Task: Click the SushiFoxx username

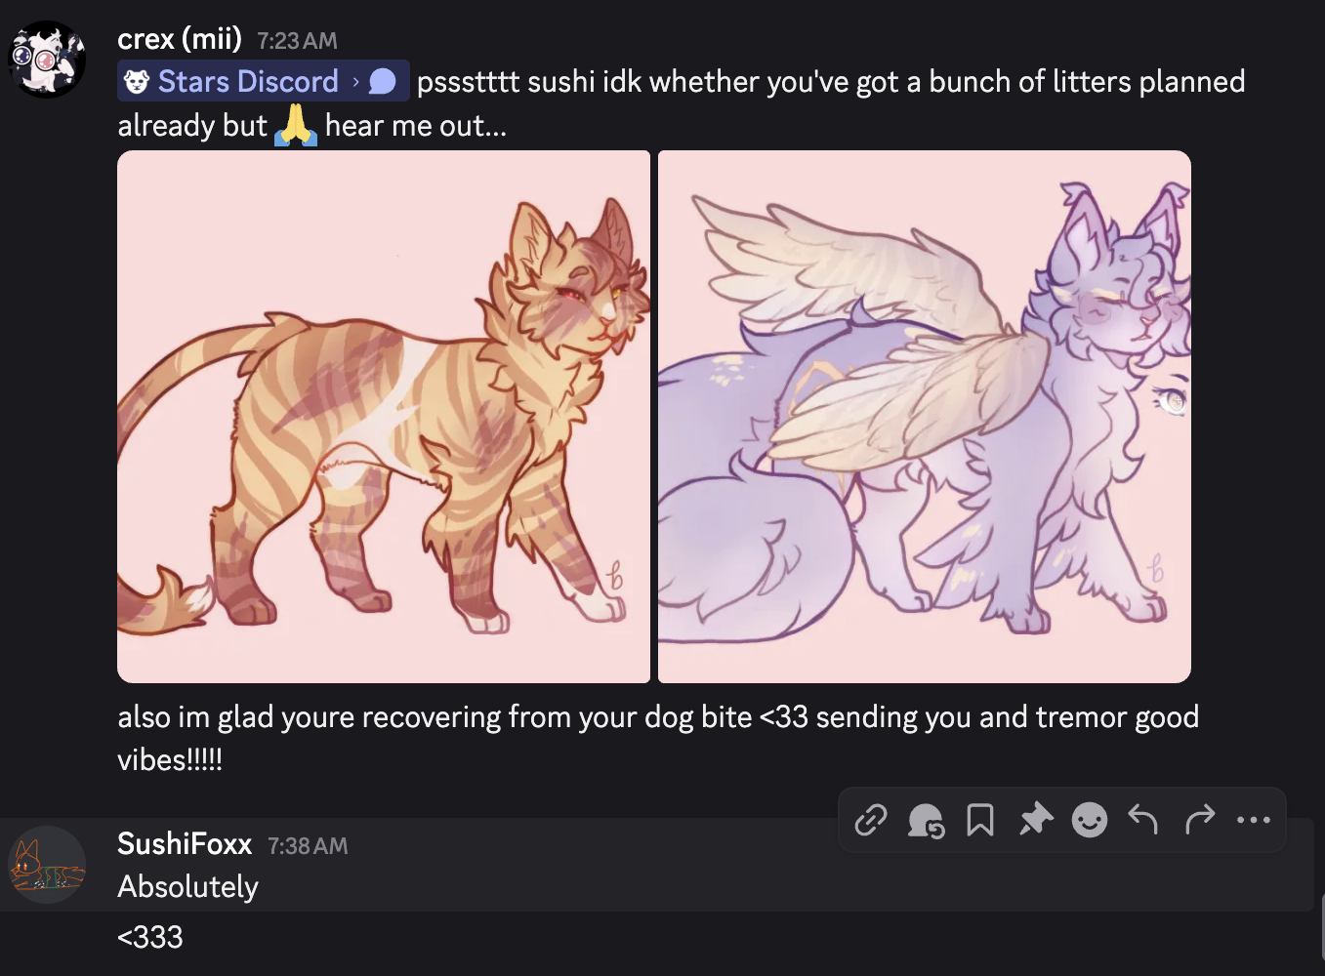Action: pyautogui.click(x=185, y=843)
